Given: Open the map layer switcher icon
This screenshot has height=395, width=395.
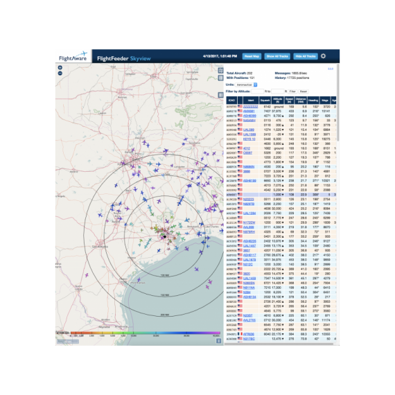Looking at the screenshot, I should coord(220,71).
